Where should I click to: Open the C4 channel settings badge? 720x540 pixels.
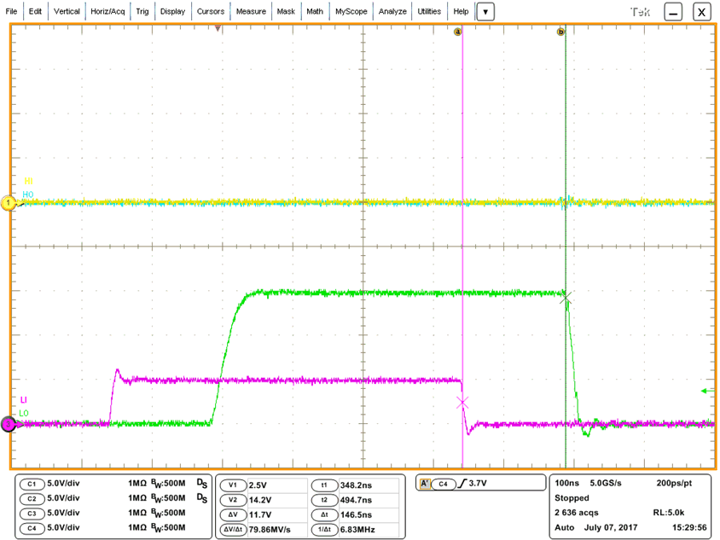[32, 528]
